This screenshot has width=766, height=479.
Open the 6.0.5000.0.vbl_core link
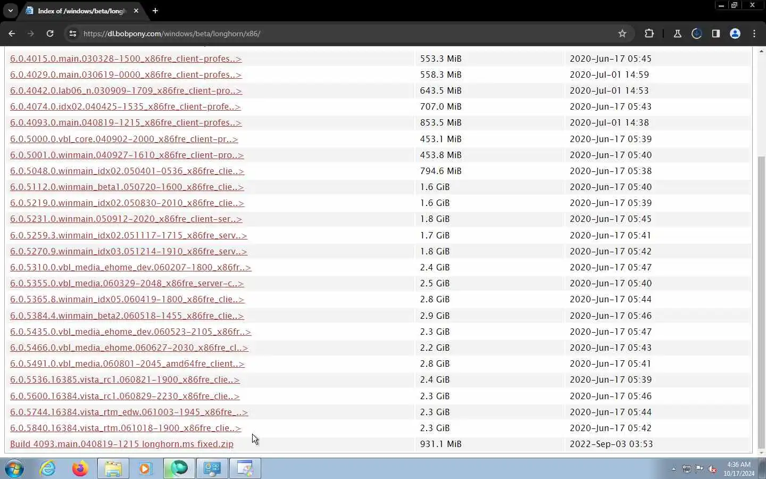pos(124,139)
